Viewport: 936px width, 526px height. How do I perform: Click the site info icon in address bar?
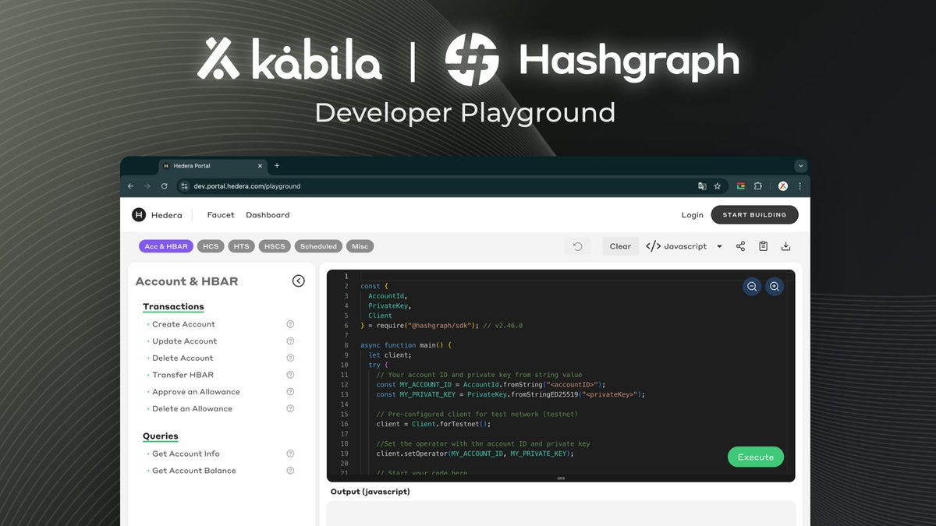pyautogui.click(x=185, y=186)
